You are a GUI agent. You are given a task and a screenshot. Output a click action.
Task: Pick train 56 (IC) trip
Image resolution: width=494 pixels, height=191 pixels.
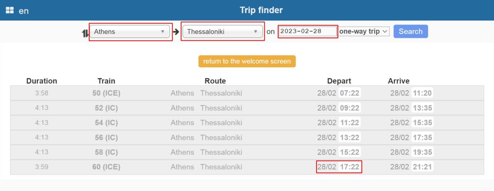247,138
